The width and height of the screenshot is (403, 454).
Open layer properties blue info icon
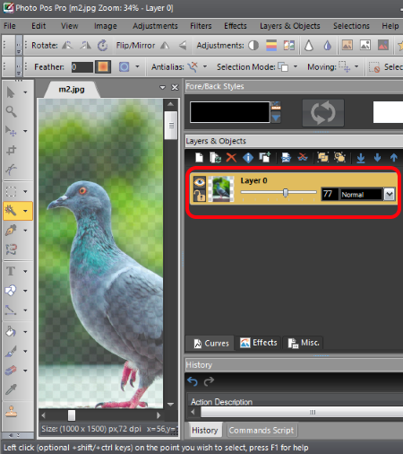click(248, 157)
